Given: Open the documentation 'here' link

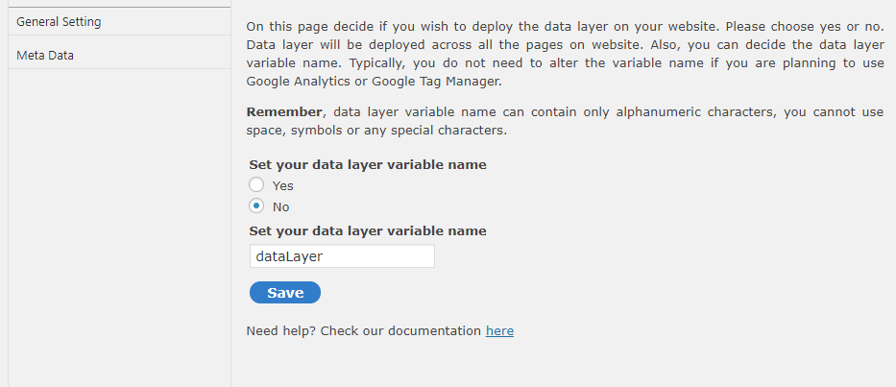Looking at the screenshot, I should 499,331.
